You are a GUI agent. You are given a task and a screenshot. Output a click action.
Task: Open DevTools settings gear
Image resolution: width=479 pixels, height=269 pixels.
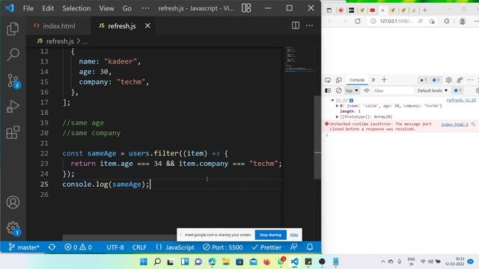(x=448, y=80)
